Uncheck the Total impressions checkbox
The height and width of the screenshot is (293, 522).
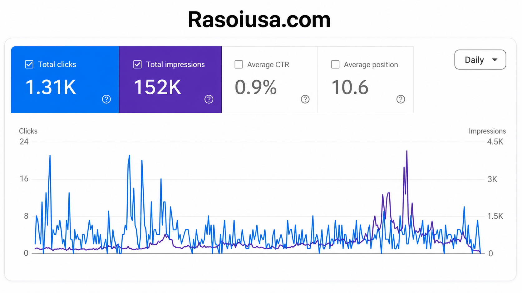click(137, 64)
